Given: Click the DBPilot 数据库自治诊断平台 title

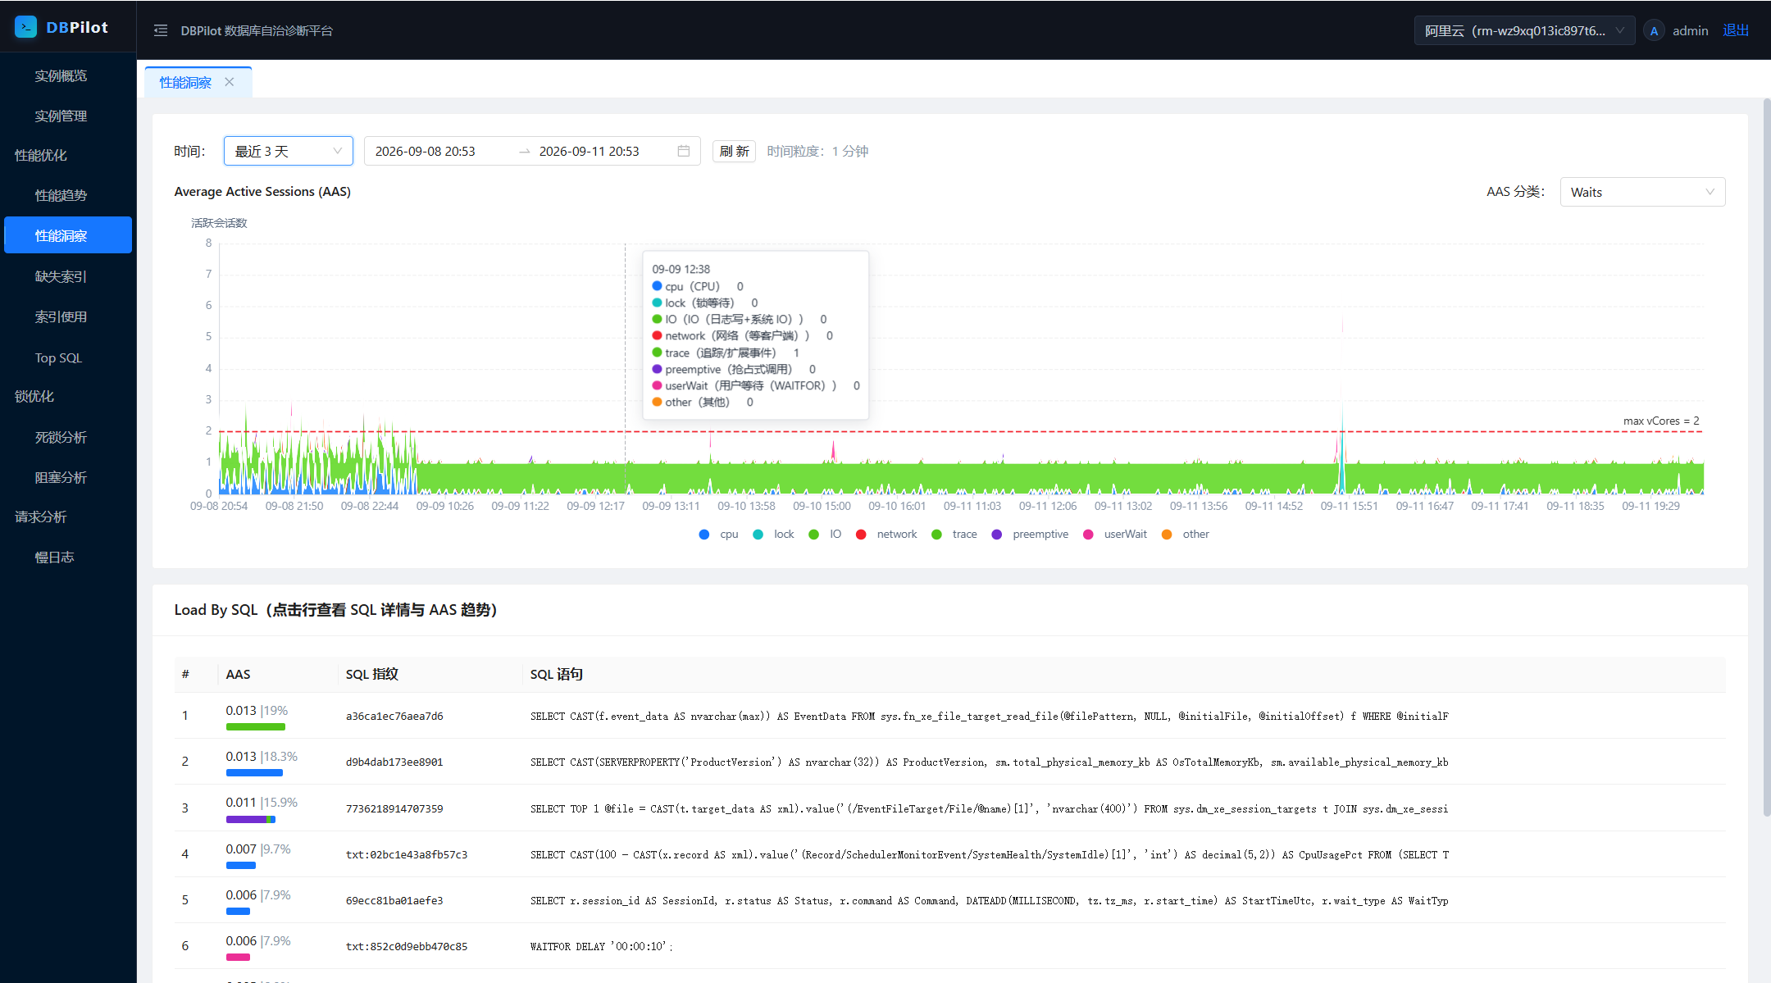Looking at the screenshot, I should pyautogui.click(x=257, y=30).
